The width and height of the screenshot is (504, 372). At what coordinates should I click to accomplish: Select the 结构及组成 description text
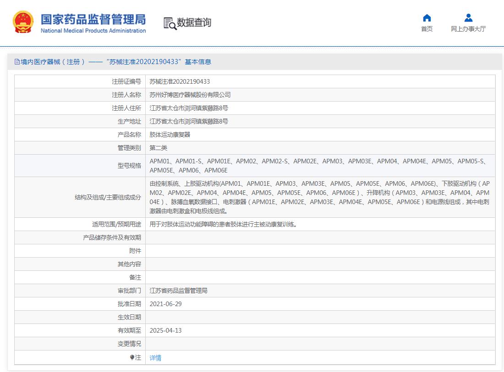coord(319,197)
